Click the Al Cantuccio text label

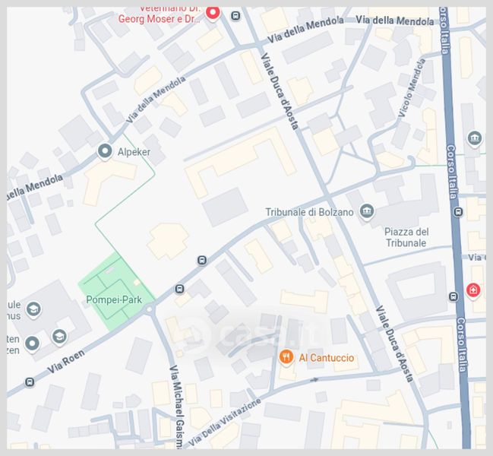click(327, 358)
